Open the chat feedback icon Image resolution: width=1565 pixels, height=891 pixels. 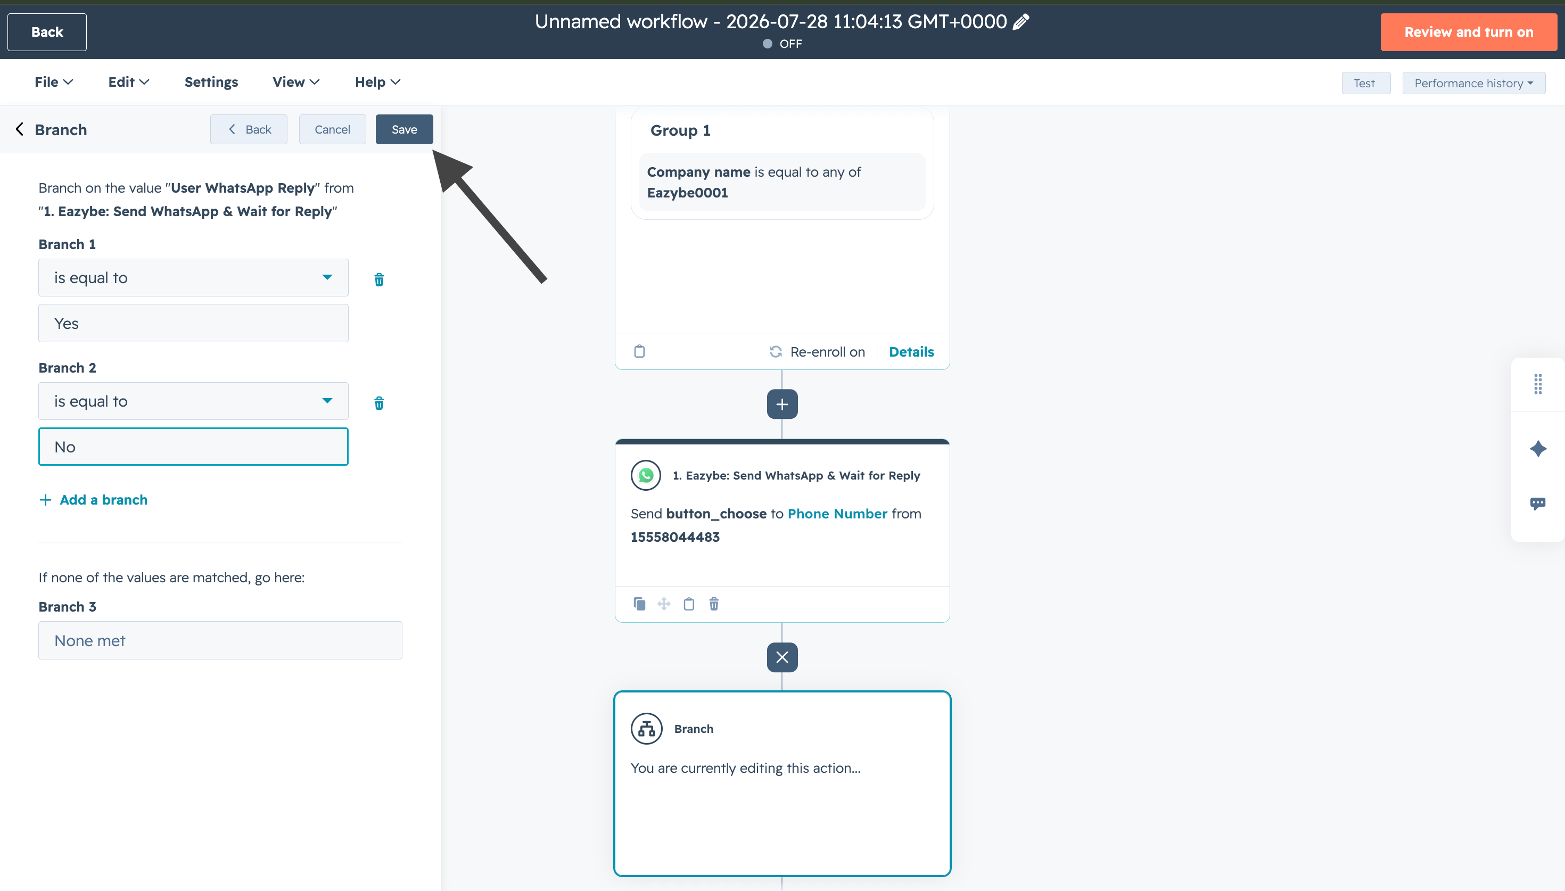pyautogui.click(x=1537, y=503)
